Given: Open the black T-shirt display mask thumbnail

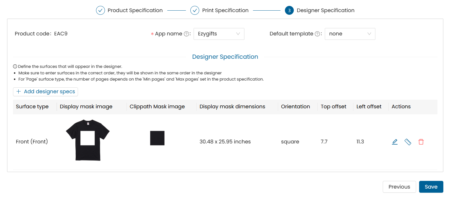Looking at the screenshot, I should (88, 140).
